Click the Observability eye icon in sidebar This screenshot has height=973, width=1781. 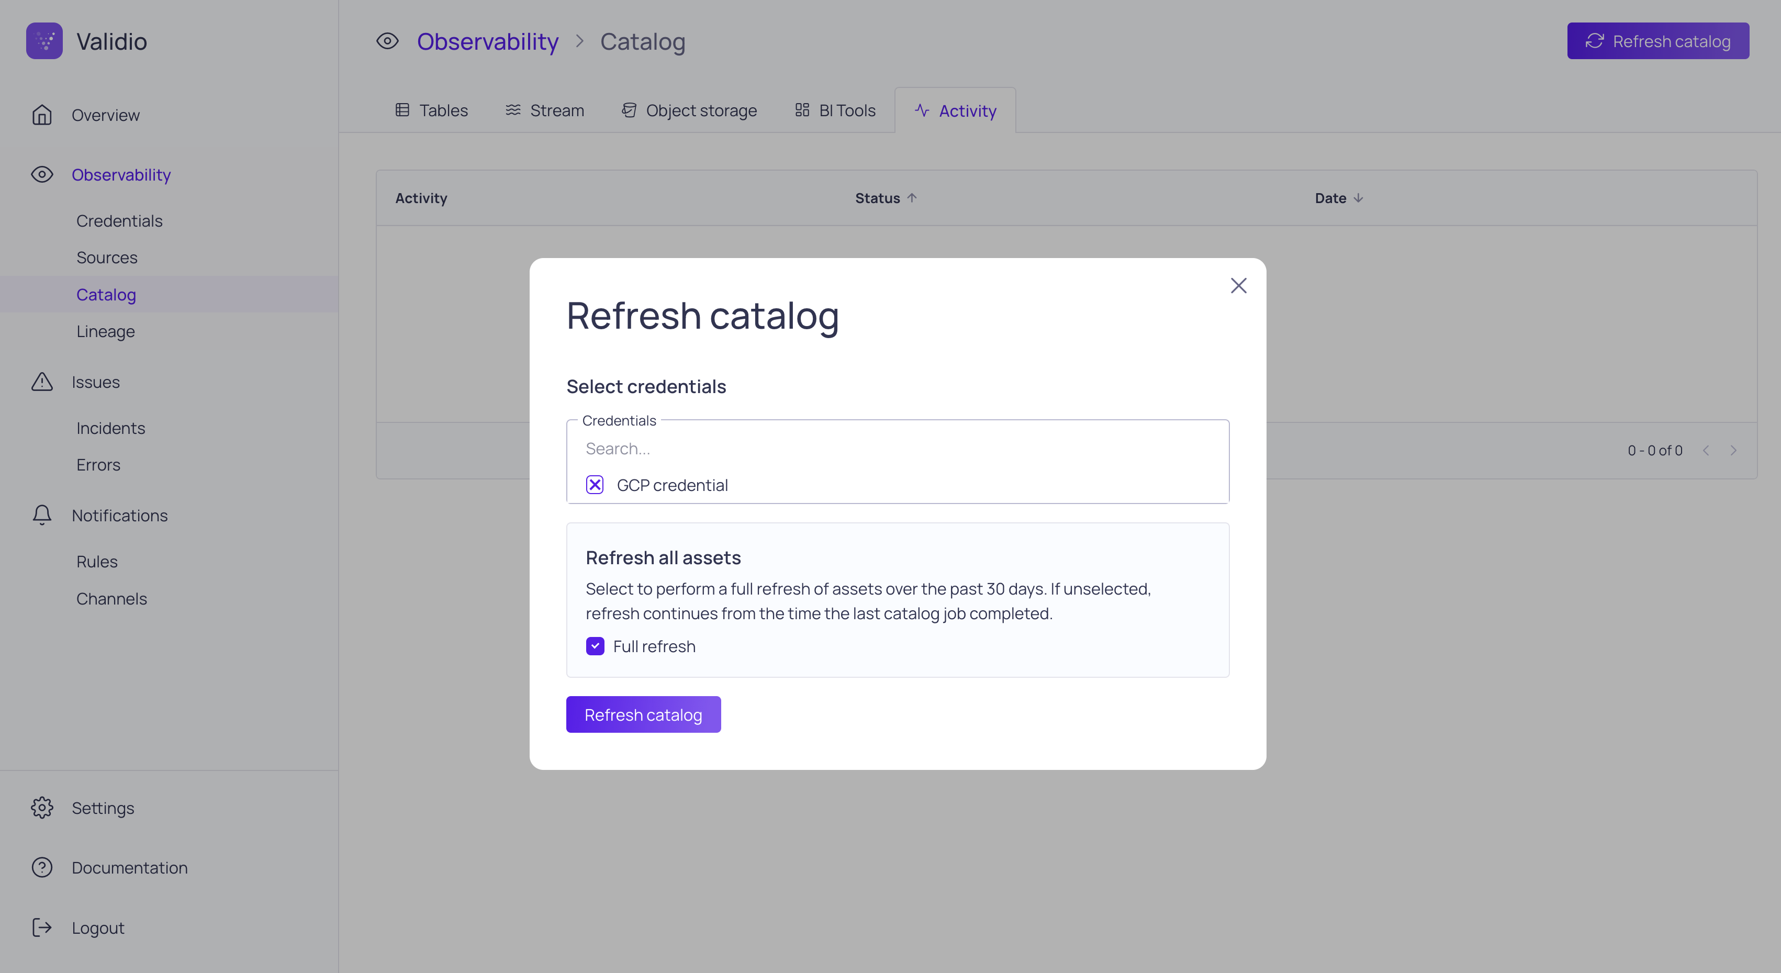(42, 174)
